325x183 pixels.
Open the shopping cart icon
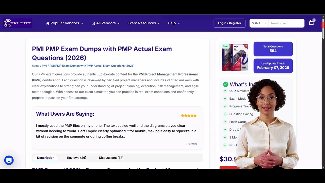tap(311, 23)
